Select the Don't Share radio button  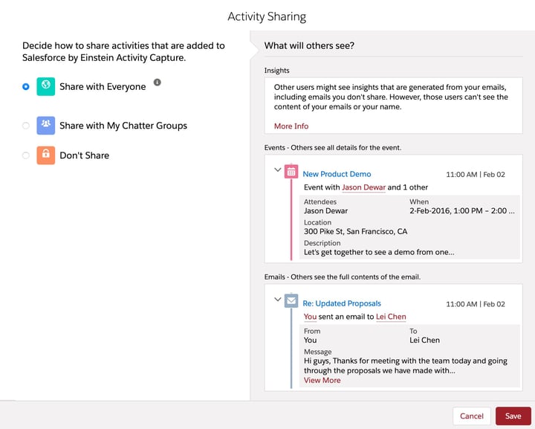(x=25, y=155)
